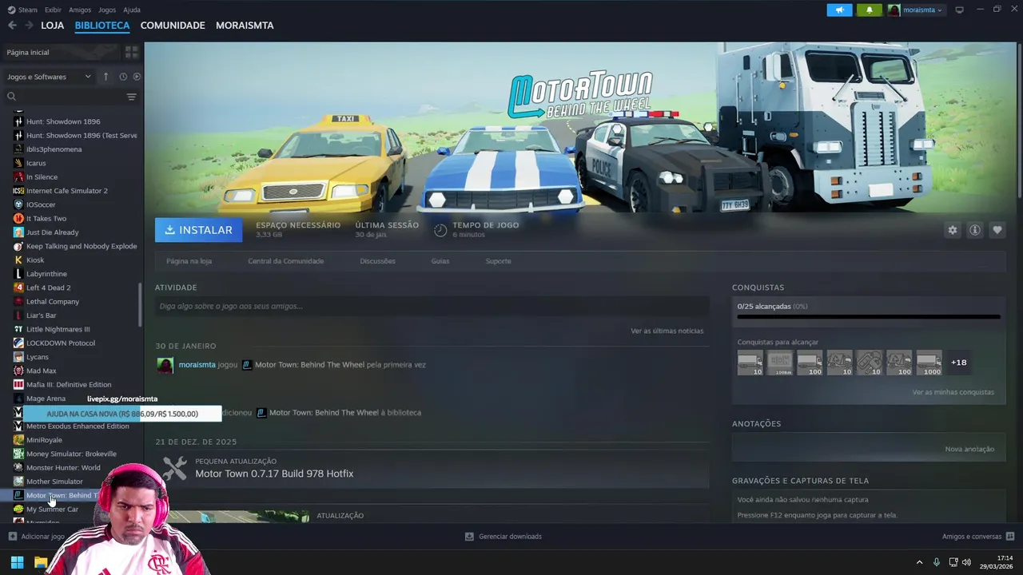Select It Takes Two in the list

[46, 218]
